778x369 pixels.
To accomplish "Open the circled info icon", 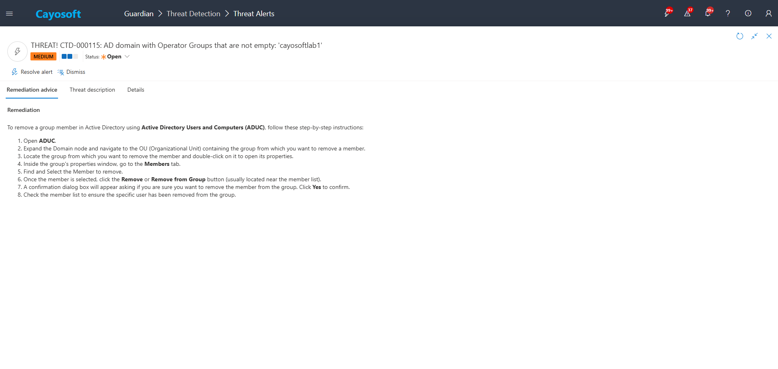I will (x=748, y=13).
